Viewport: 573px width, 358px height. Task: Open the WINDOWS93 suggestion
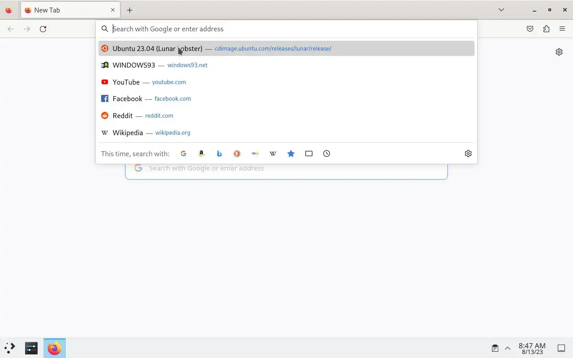pyautogui.click(x=286, y=65)
